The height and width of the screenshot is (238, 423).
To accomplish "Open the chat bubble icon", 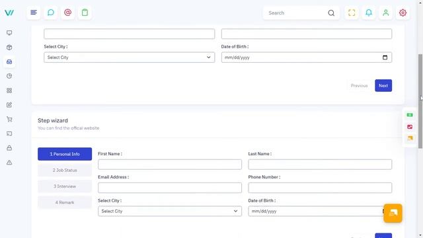I will (x=51, y=13).
